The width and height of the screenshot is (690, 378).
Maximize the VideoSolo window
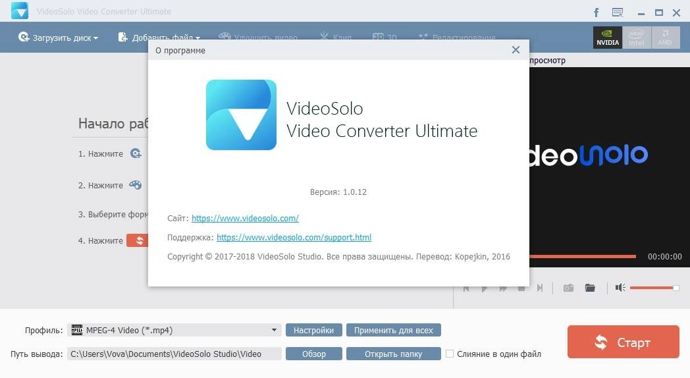point(659,13)
